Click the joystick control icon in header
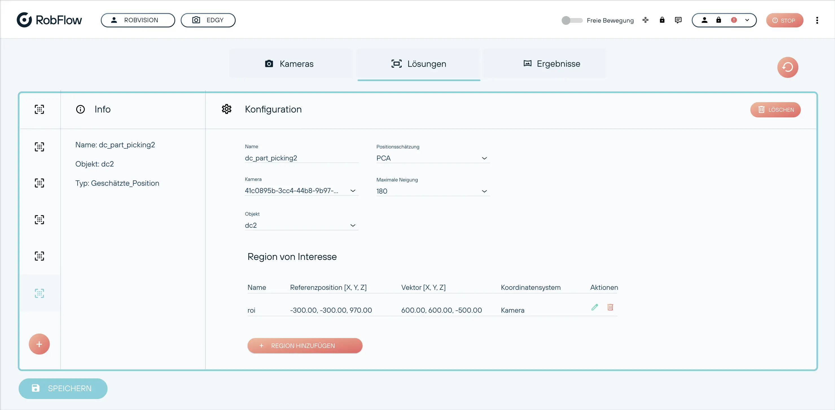The width and height of the screenshot is (835, 410). click(645, 20)
